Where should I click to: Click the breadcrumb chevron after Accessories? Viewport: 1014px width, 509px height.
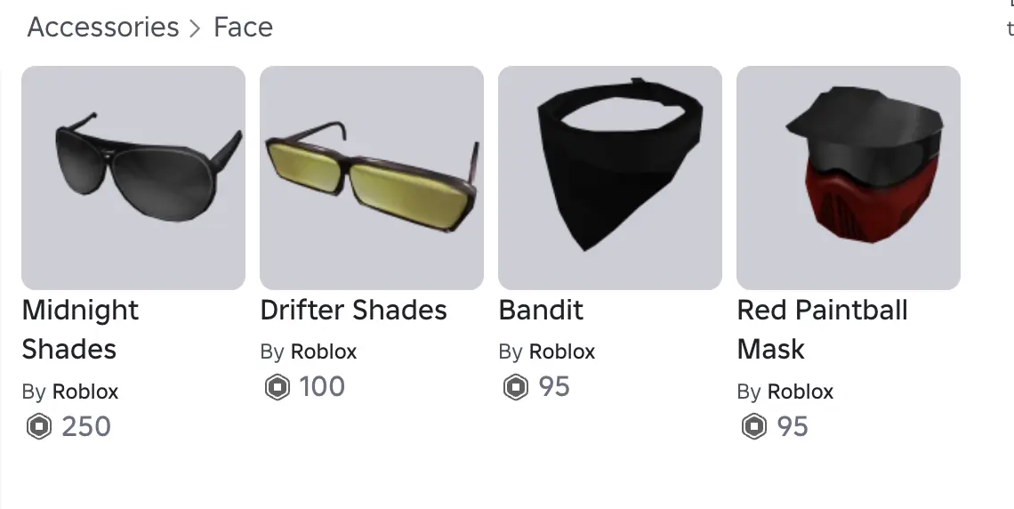pos(196,28)
